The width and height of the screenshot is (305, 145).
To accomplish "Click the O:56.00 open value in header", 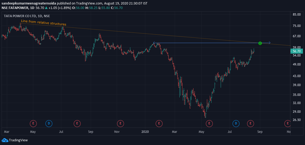I will click(x=78, y=8).
